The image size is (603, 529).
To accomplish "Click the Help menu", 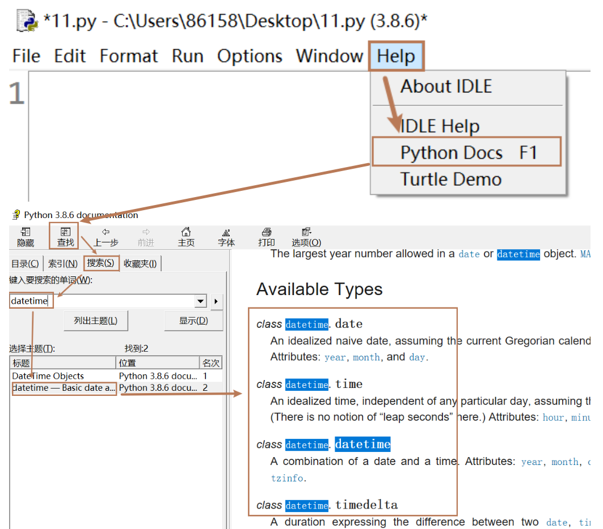I will [396, 56].
